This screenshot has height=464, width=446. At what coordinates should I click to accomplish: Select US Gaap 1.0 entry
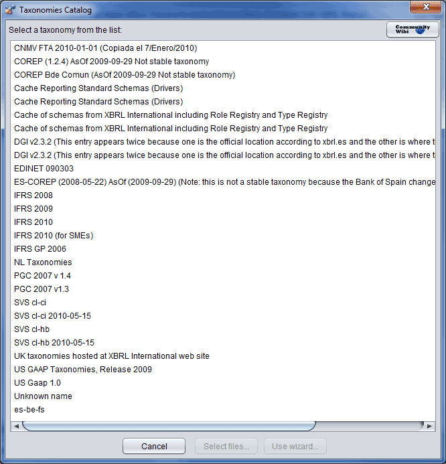click(x=222, y=382)
